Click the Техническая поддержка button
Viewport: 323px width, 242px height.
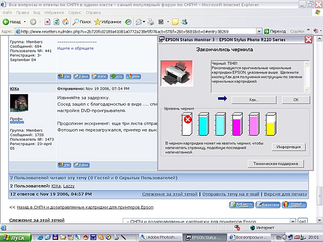click(276, 164)
